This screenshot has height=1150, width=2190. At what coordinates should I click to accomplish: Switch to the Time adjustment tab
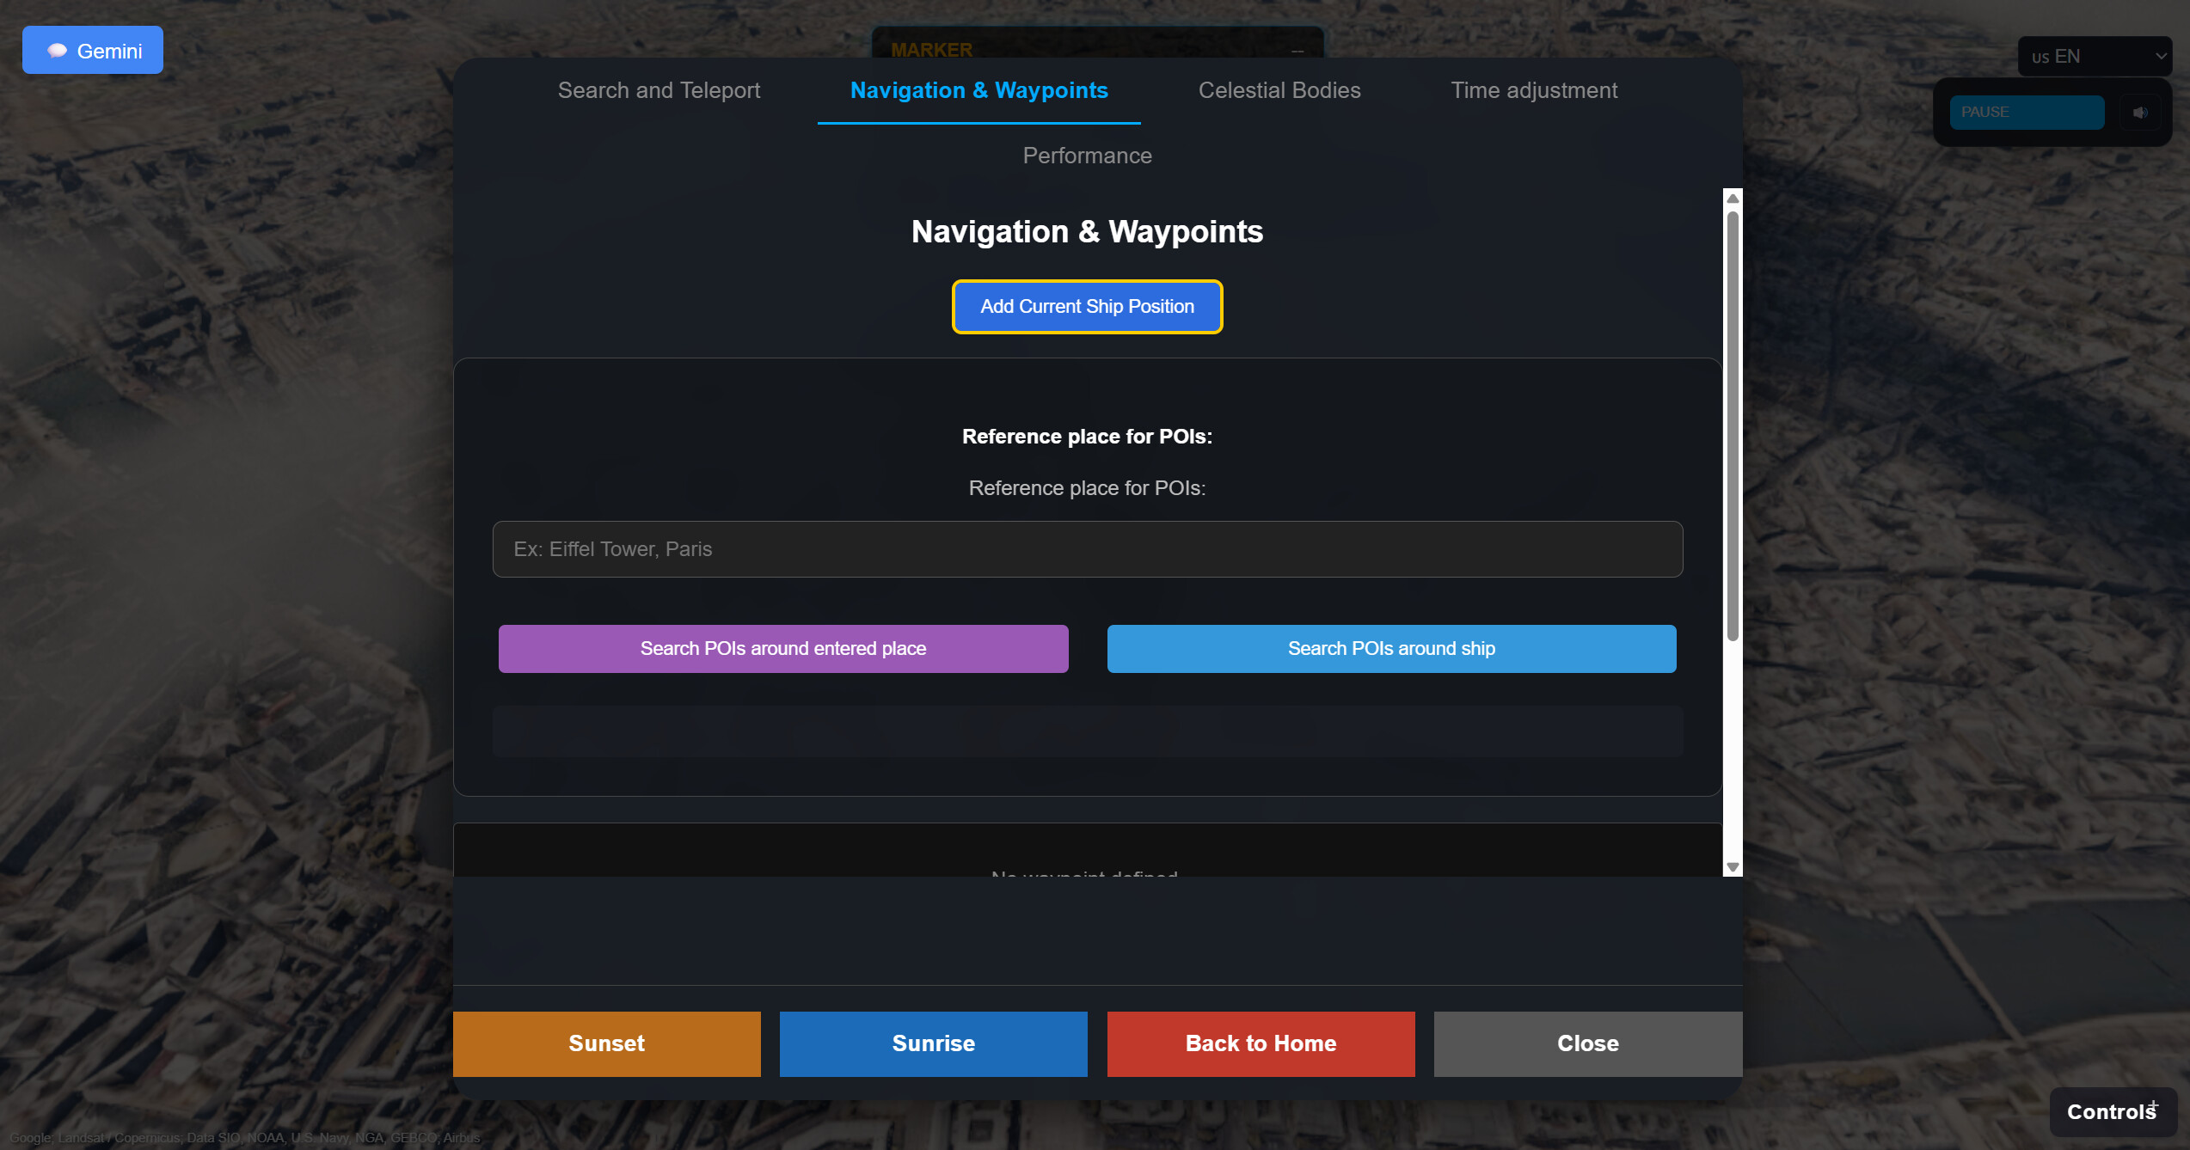pos(1534,90)
